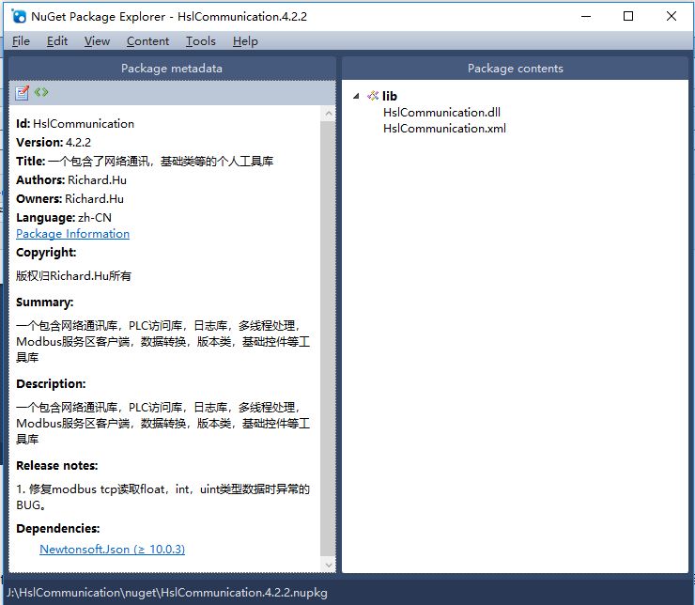This screenshot has width=695, height=605.
Task: Click the Summary heading
Action: 45,302
